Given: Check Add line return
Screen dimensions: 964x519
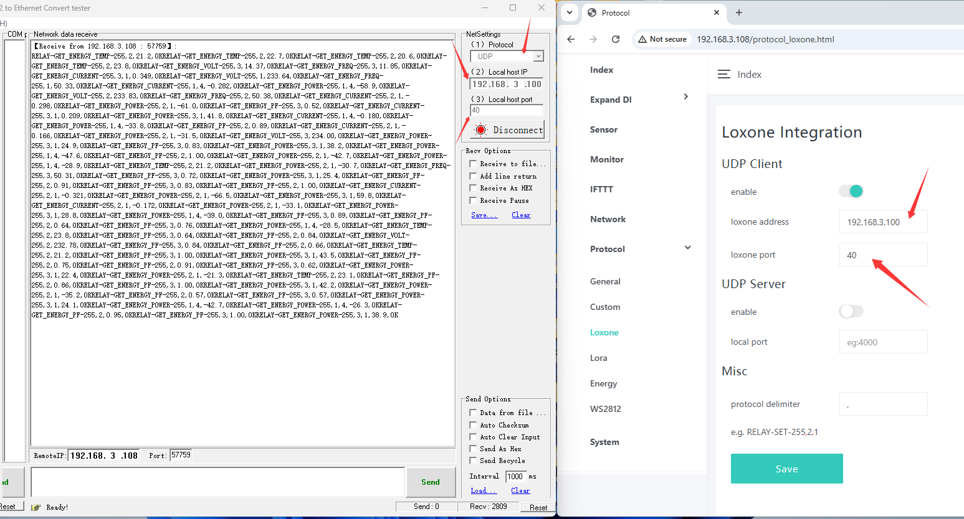Looking at the screenshot, I should click(473, 176).
